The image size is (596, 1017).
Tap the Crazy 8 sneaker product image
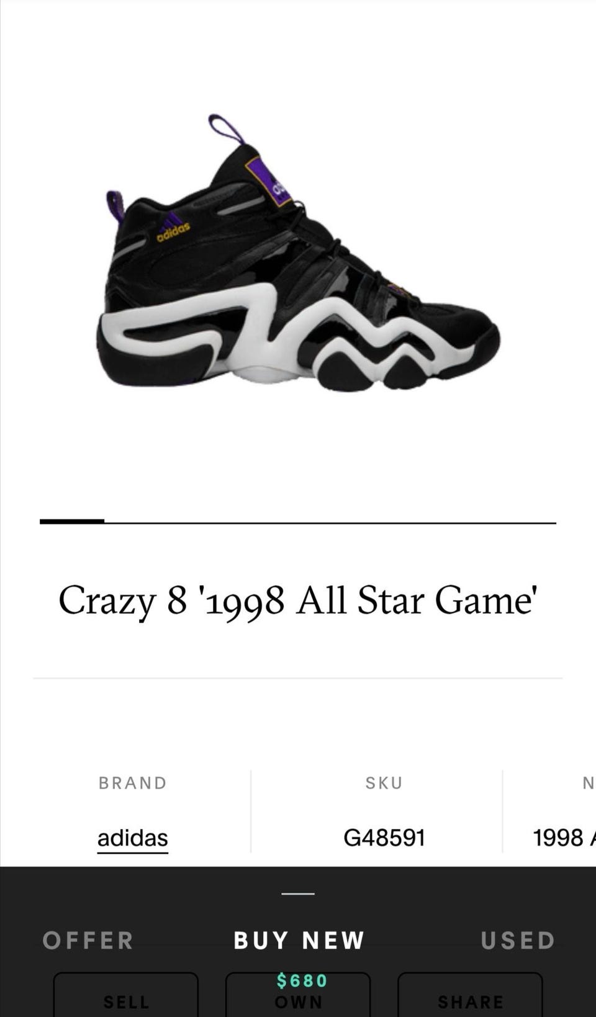tap(298, 253)
